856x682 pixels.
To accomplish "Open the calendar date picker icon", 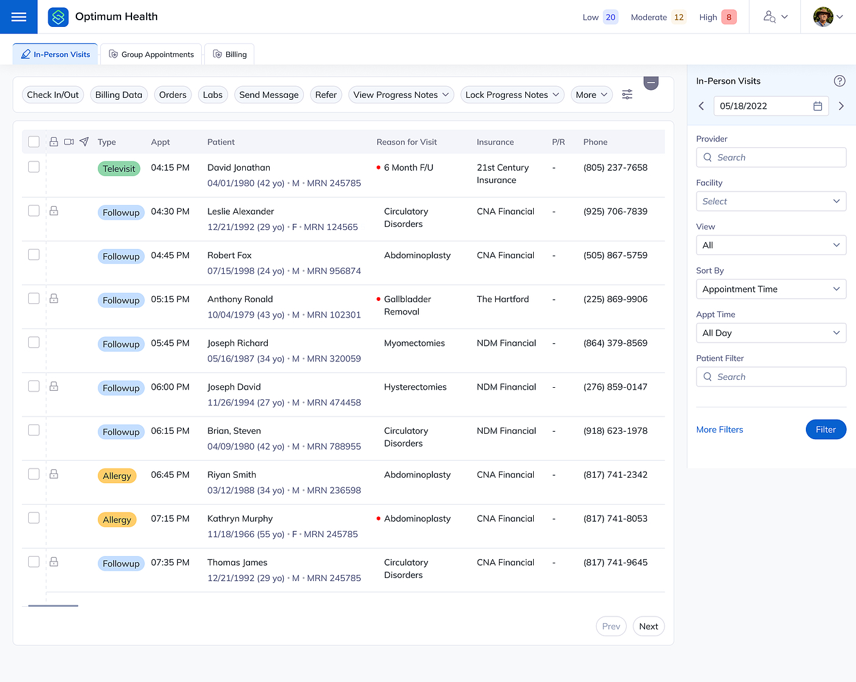I will [x=817, y=106].
